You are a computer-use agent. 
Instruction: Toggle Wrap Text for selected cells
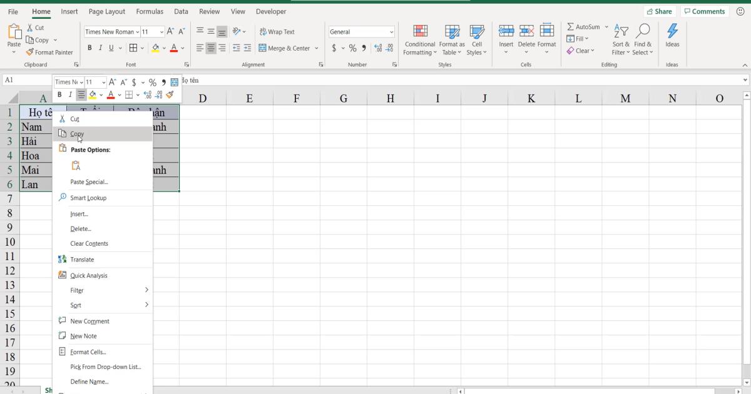coord(277,31)
